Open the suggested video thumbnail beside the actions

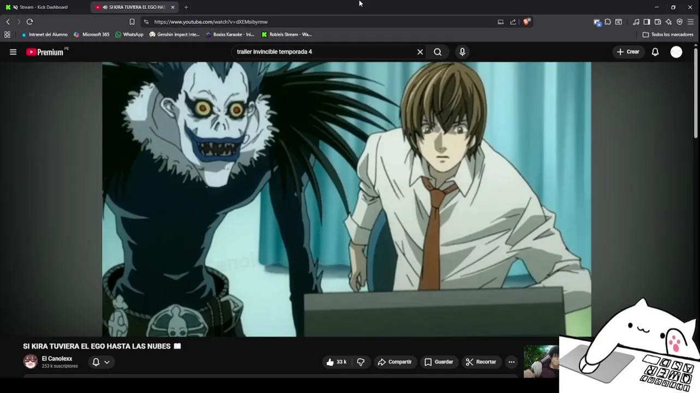pos(541,361)
